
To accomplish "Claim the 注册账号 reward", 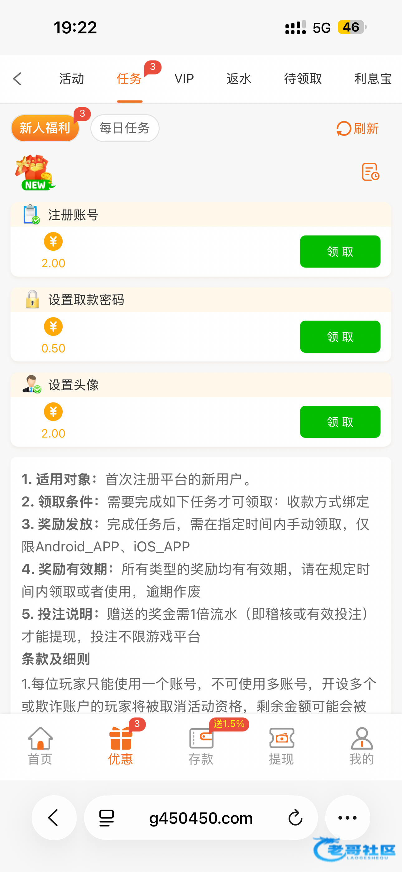I will [340, 251].
